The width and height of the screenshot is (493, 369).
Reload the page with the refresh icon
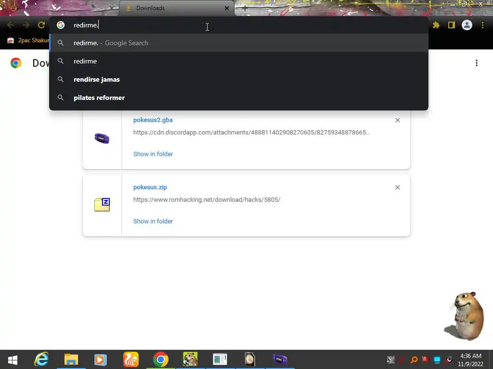pyautogui.click(x=41, y=25)
